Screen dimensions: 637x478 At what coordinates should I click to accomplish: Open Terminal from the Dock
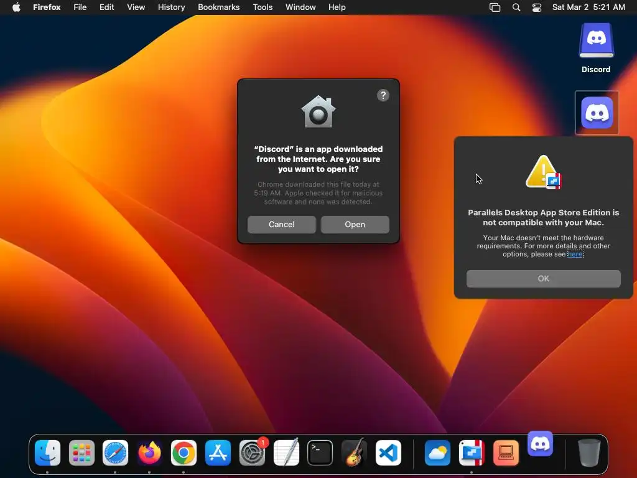click(x=320, y=452)
